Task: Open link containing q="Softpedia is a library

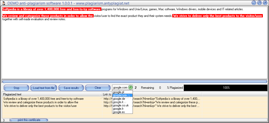Action: click(152, 99)
